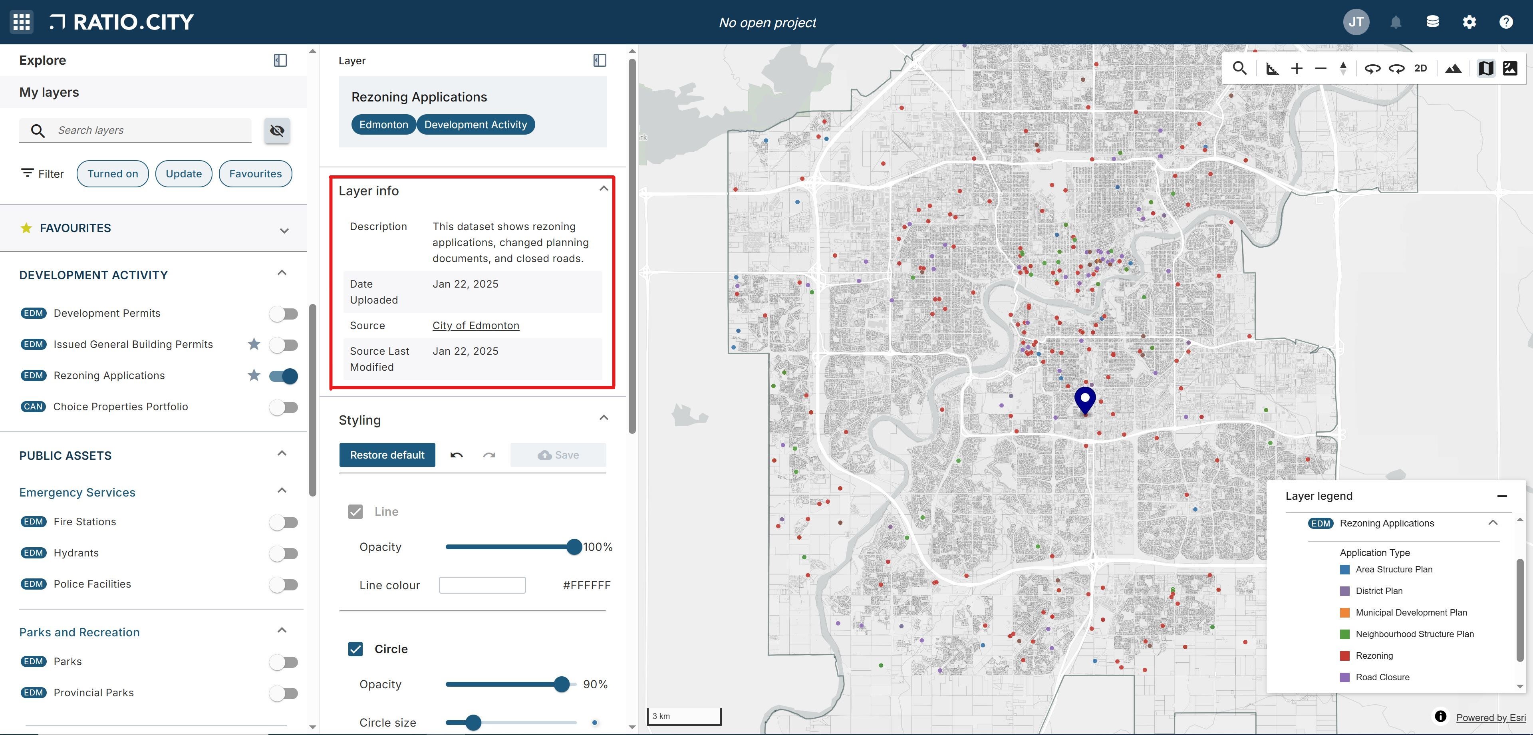1533x735 pixels.
Task: Open settings gear in header
Action: pos(1469,22)
